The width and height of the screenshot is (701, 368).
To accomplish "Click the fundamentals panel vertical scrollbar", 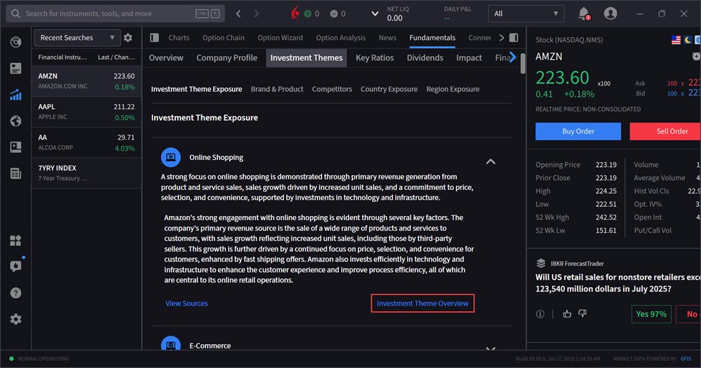I will click(523, 63).
